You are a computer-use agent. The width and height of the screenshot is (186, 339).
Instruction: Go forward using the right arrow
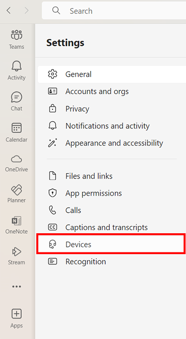pyautogui.click(x=27, y=10)
